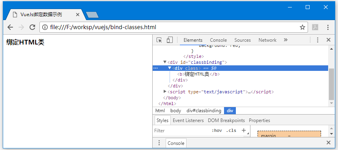Go back with the back arrow
Screen dimensions: 338x150
pyautogui.click(x=10, y=27)
